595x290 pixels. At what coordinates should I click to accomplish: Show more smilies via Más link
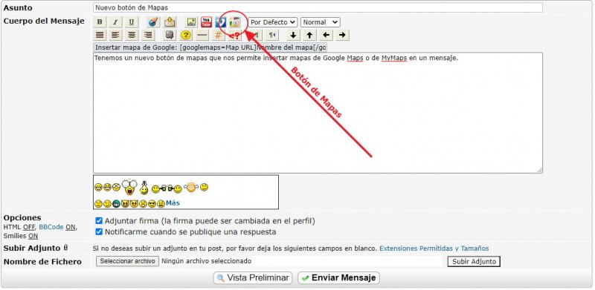click(173, 203)
